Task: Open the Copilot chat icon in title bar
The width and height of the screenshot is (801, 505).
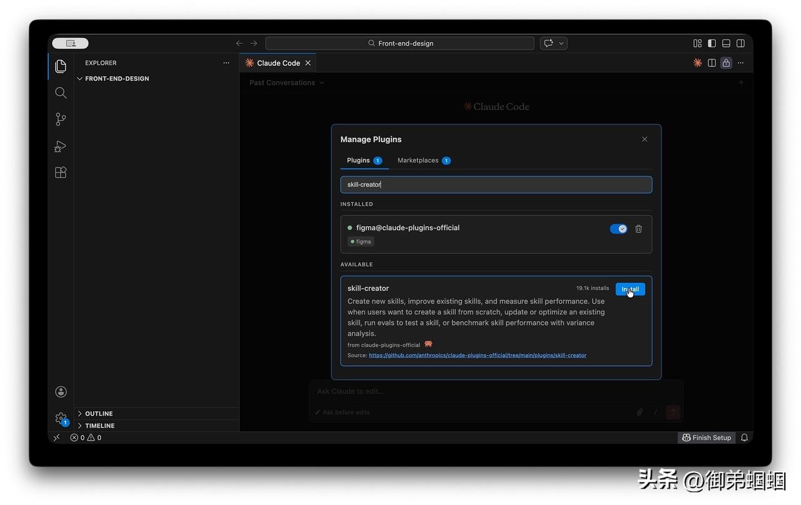Action: (x=549, y=43)
